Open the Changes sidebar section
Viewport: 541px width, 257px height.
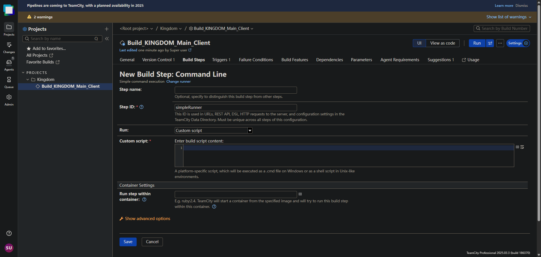(9, 47)
